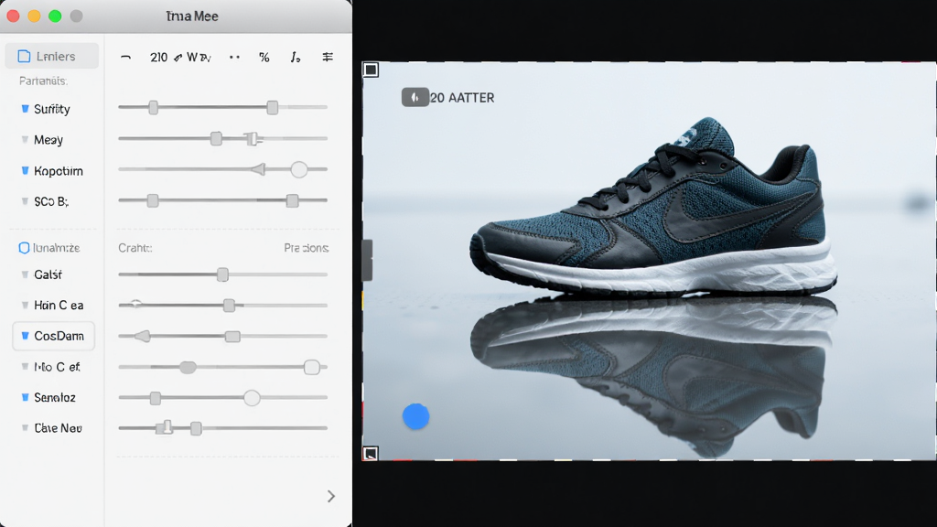The width and height of the screenshot is (937, 527).
Task: Toggle the Suffity marker
Action: [25, 109]
